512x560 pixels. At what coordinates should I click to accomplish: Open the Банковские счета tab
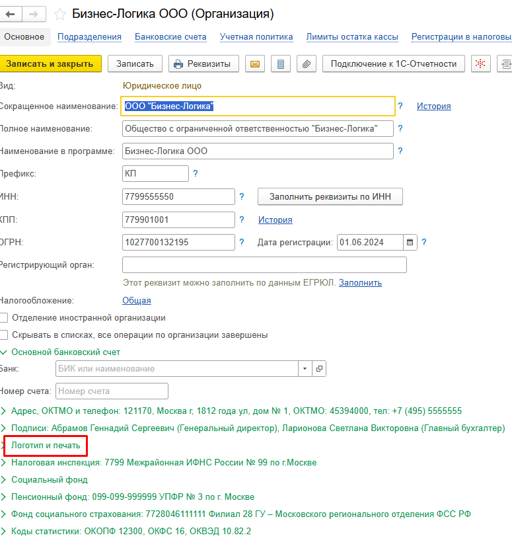[170, 37]
